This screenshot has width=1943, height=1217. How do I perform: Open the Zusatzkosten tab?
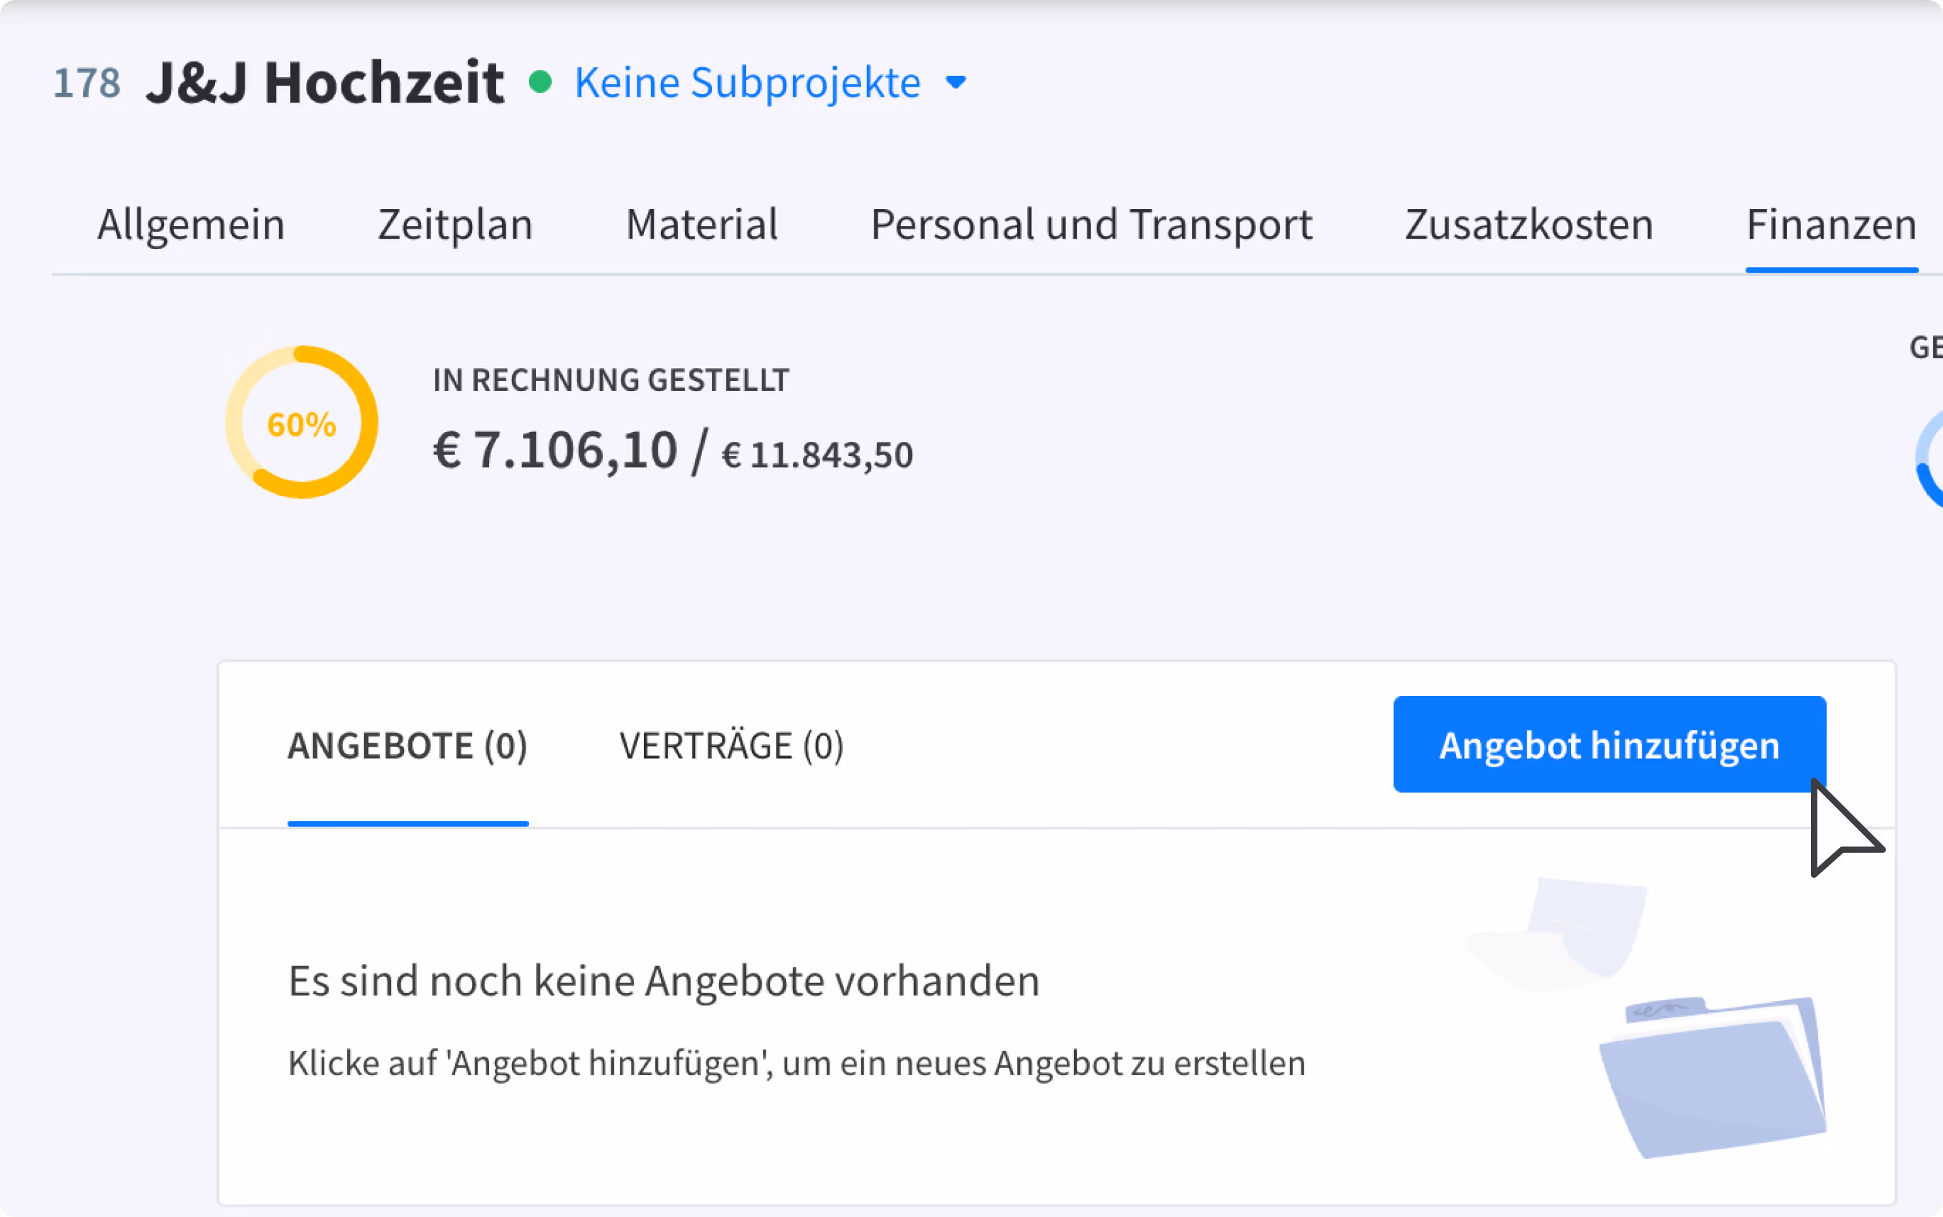click(x=1529, y=224)
